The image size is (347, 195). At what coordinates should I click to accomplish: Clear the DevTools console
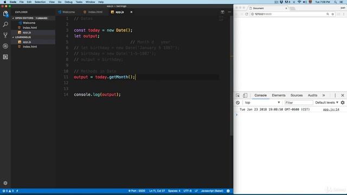point(237,102)
